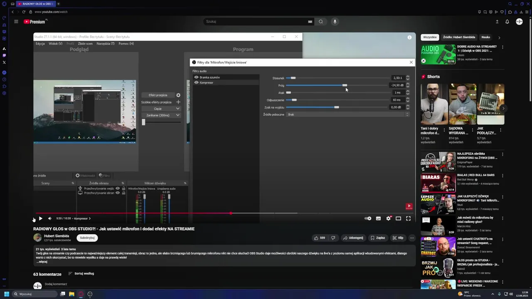The width and height of the screenshot is (532, 299).
Task: Open the Edycja menu in OBS
Action: (40, 44)
